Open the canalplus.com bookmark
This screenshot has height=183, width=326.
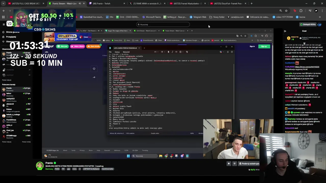click(235, 17)
